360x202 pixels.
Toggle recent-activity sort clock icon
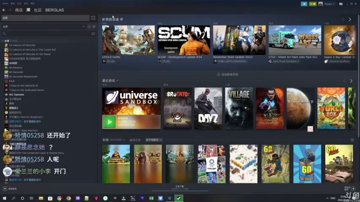[x=89, y=26]
